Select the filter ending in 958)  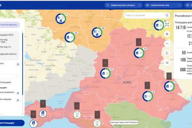[x=4, y=41]
